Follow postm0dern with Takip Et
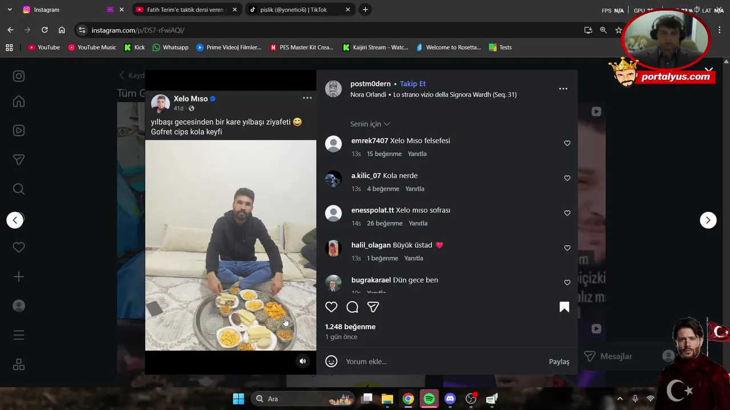This screenshot has height=410, width=730. 412,84
